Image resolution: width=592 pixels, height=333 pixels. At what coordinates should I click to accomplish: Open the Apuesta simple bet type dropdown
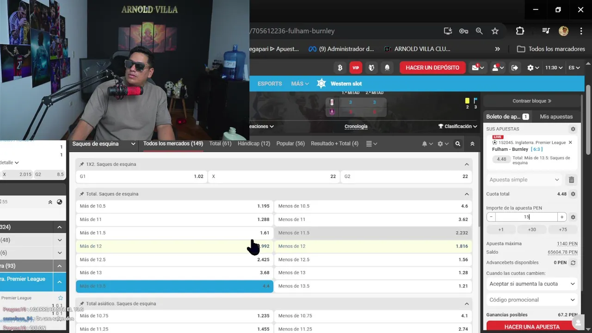click(x=525, y=180)
